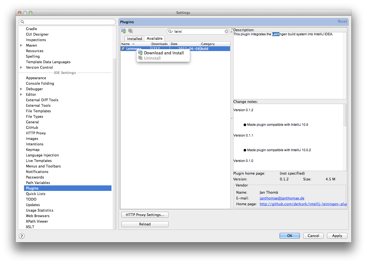This screenshot has width=367, height=264.
Task: Select Path Variables item
Action: 38,183
